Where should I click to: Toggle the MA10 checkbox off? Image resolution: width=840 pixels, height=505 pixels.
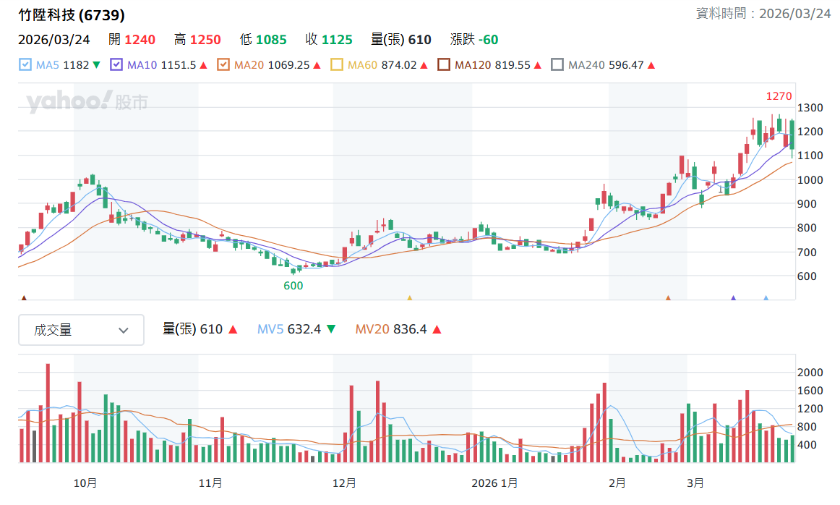(116, 65)
